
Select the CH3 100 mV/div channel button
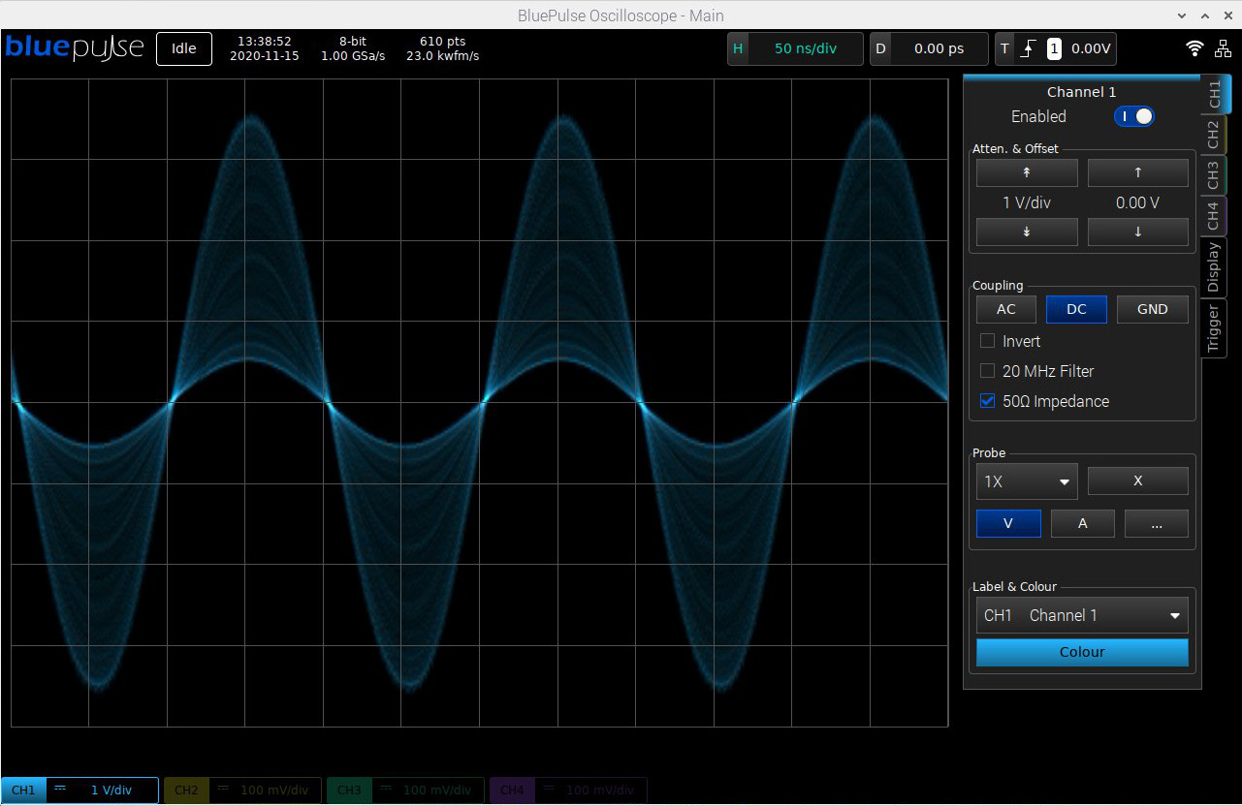coord(405,790)
